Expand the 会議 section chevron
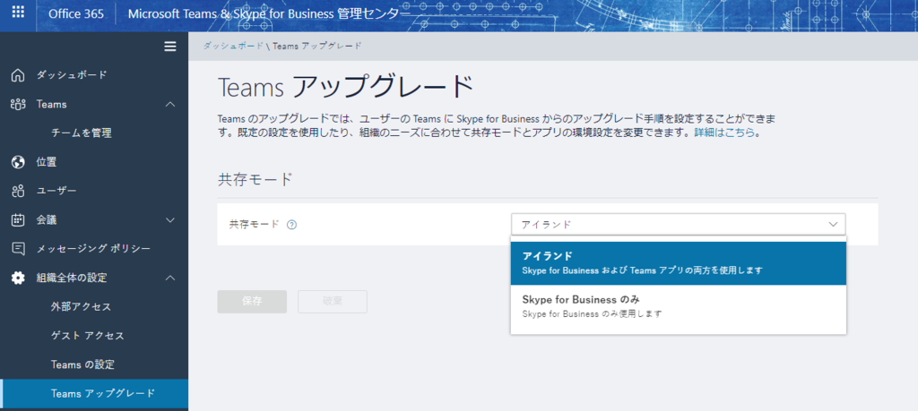Screen dimensions: 918x411 coord(170,220)
